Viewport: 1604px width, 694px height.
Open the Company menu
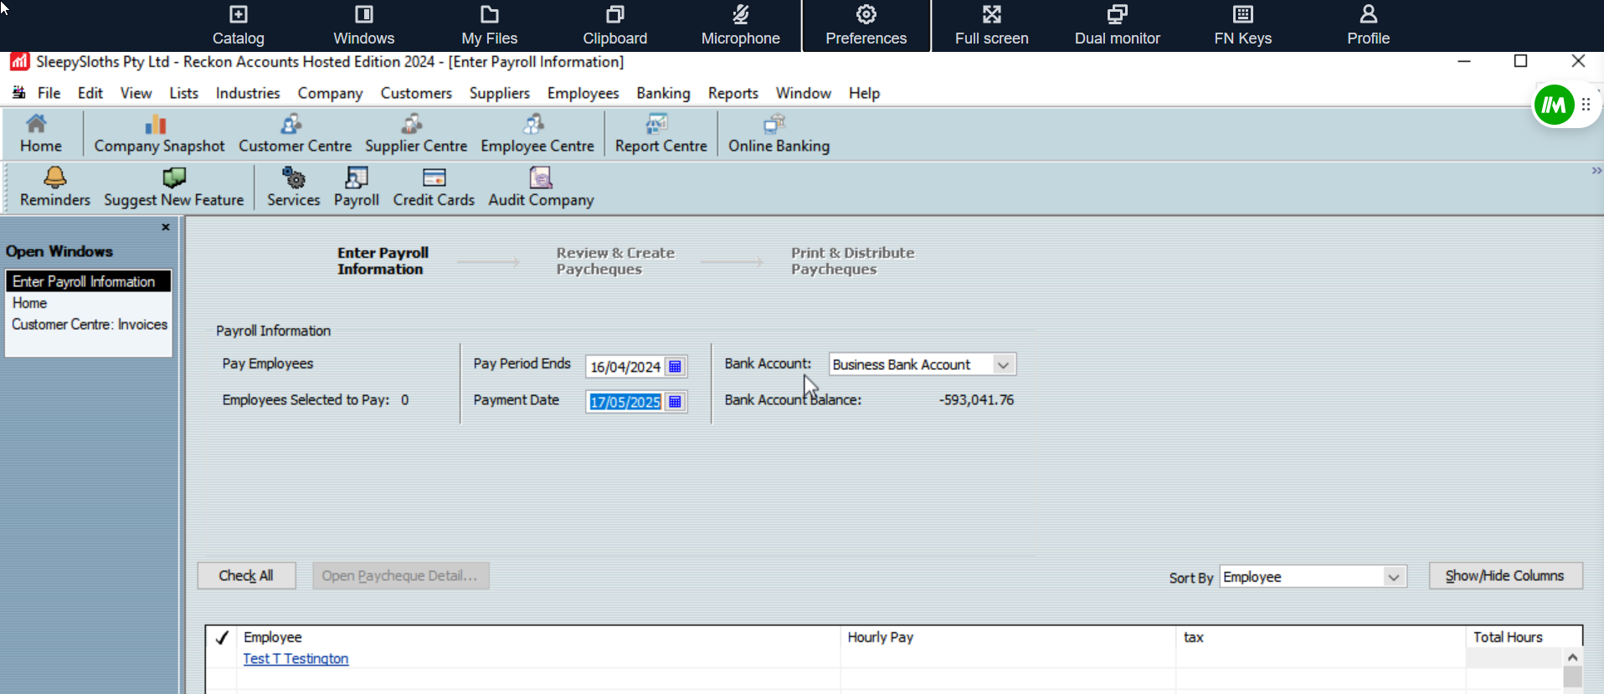coord(330,93)
